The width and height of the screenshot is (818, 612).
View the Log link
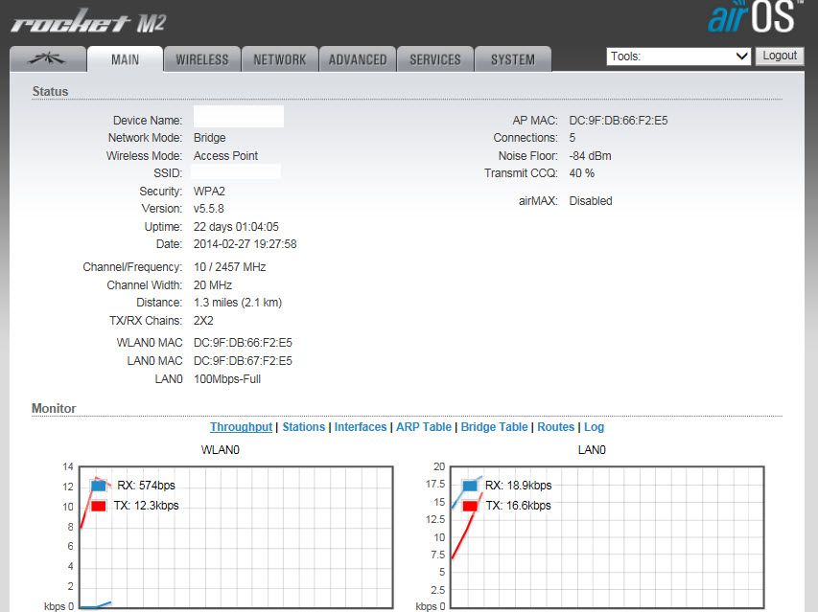pos(594,427)
